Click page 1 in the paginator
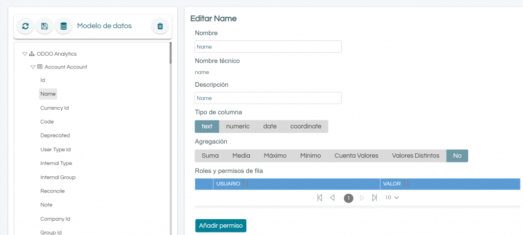 point(348,198)
